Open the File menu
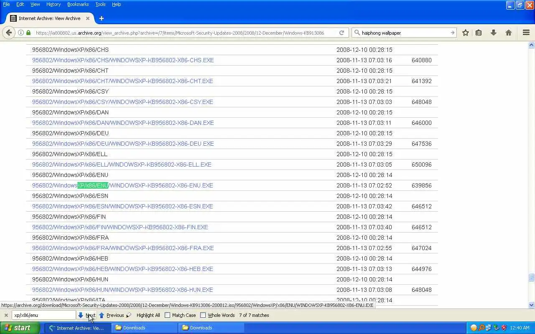535x334 pixels. tap(6, 4)
